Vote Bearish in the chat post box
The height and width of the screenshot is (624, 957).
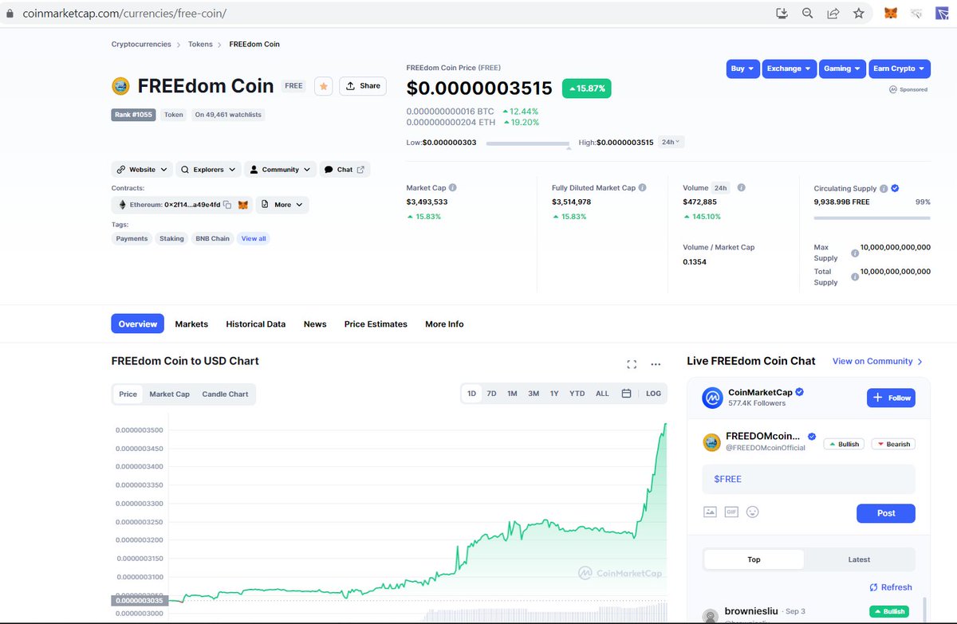tap(892, 444)
